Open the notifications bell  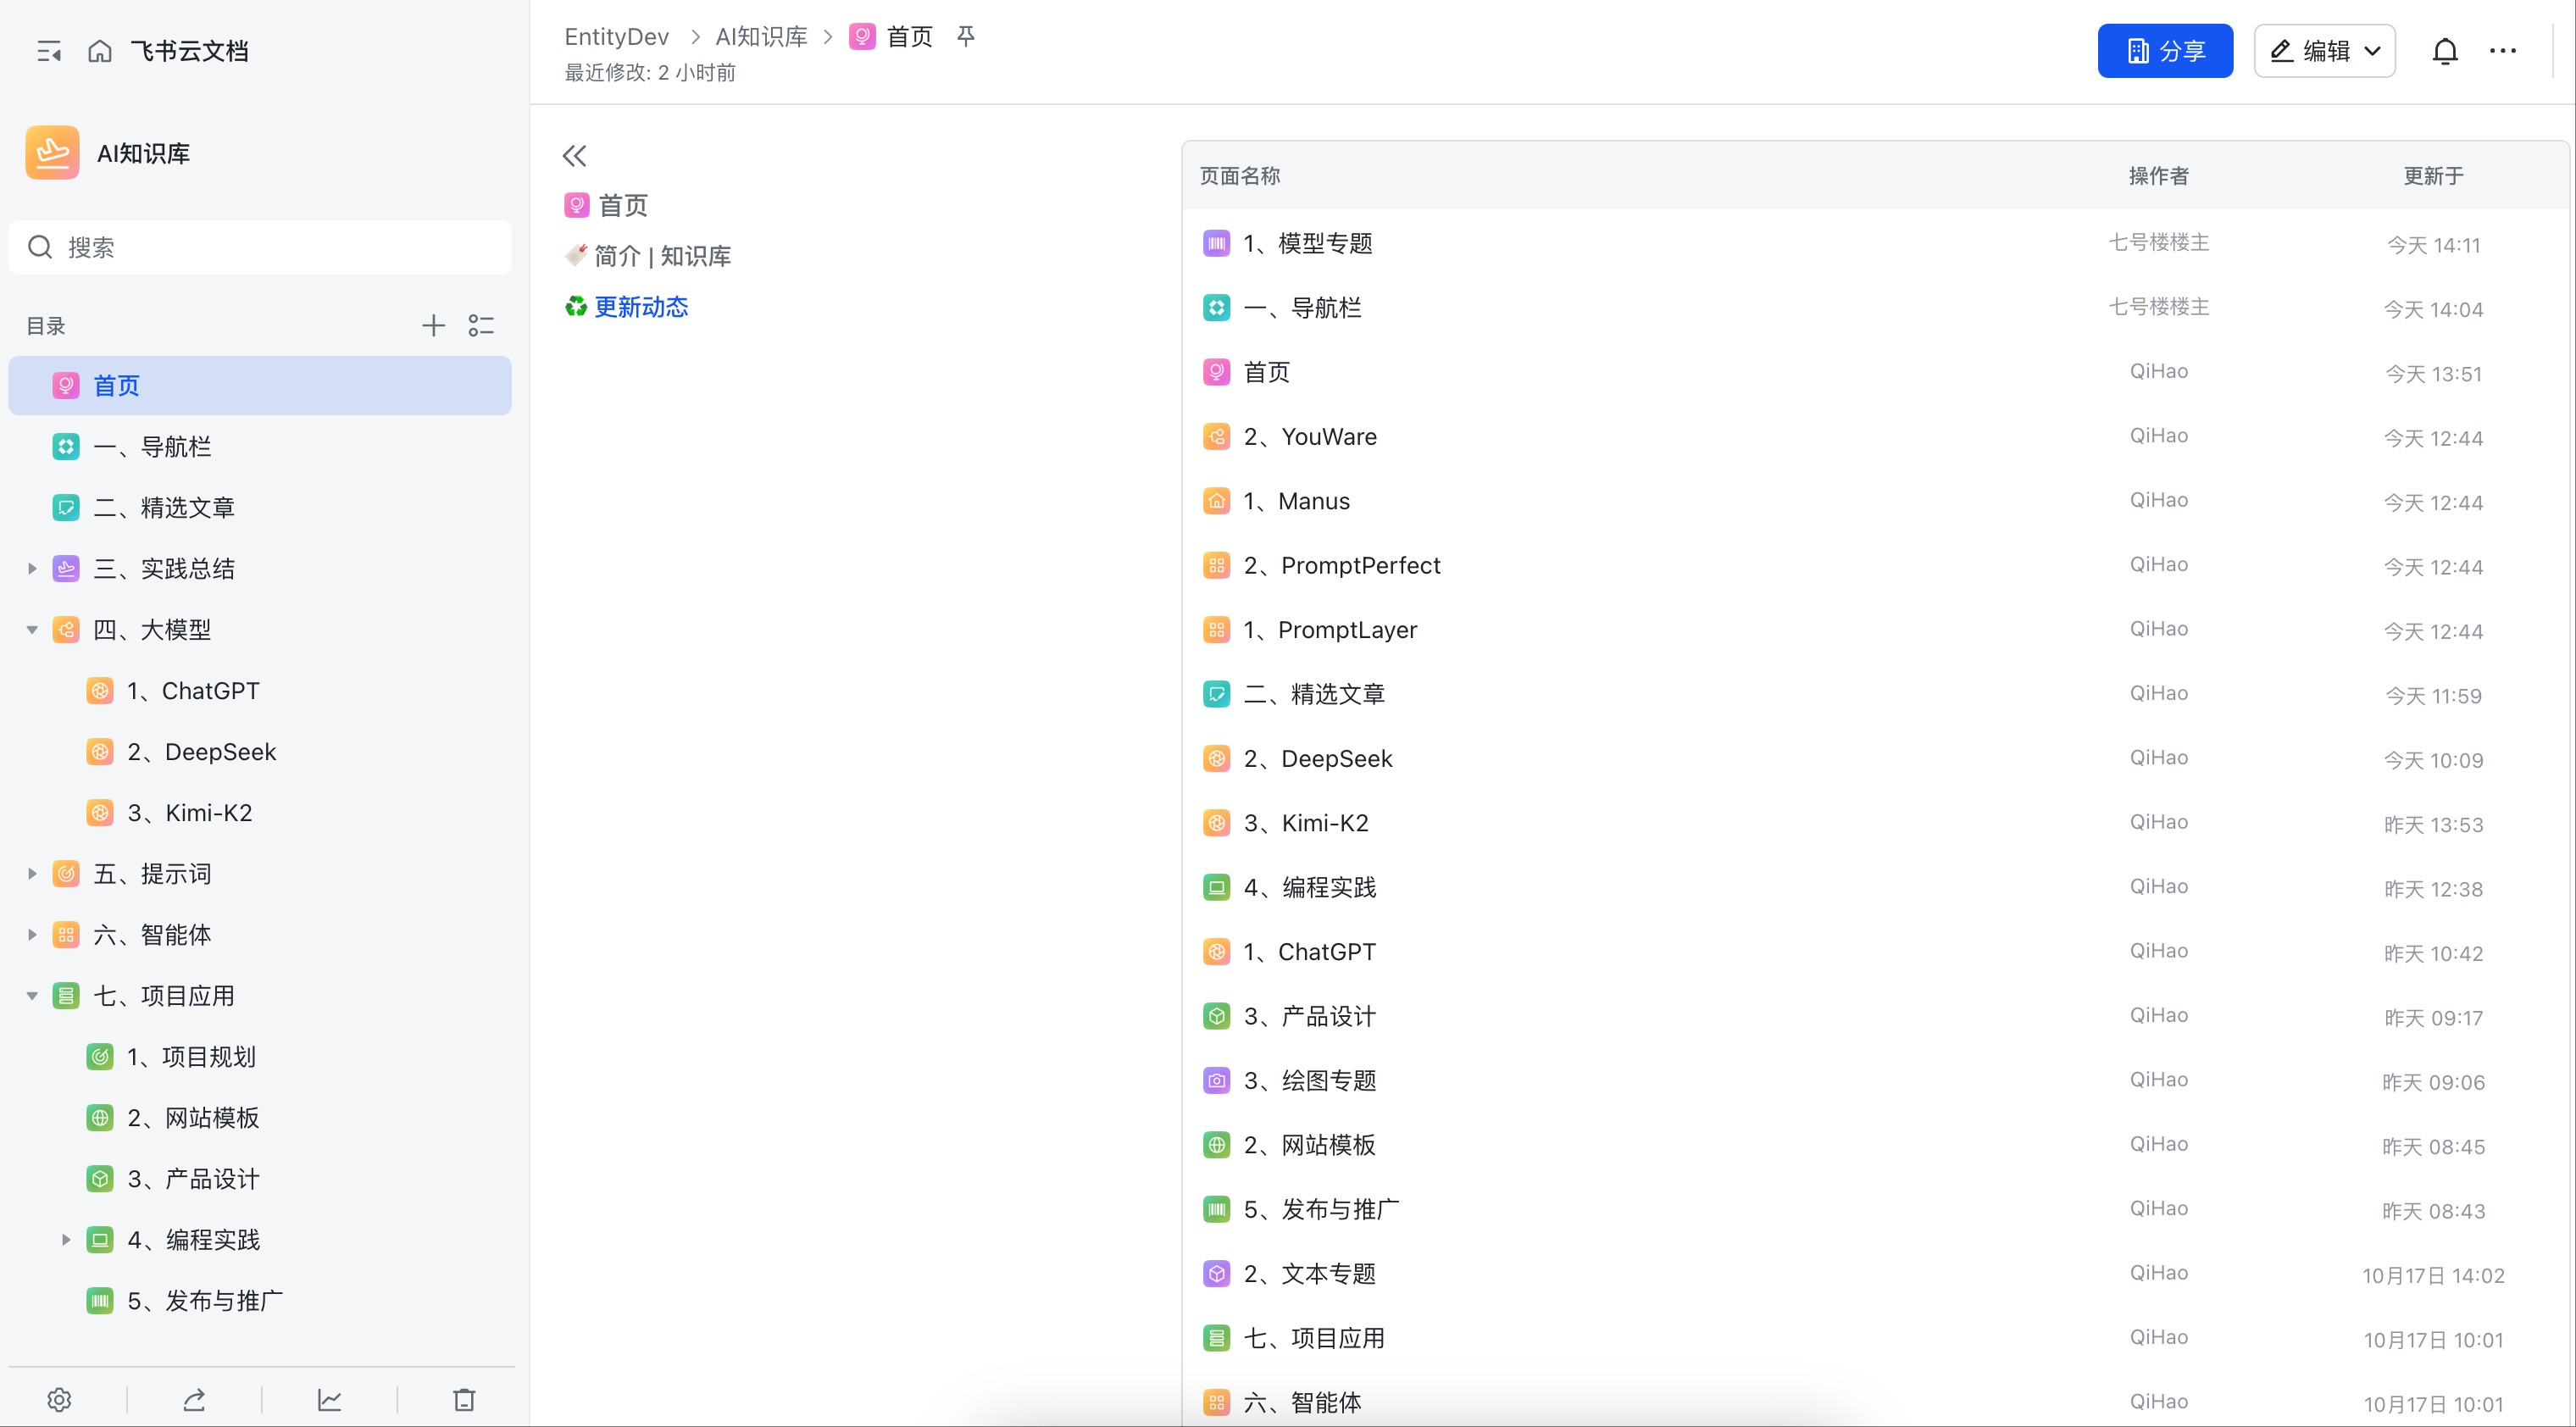[x=2444, y=51]
